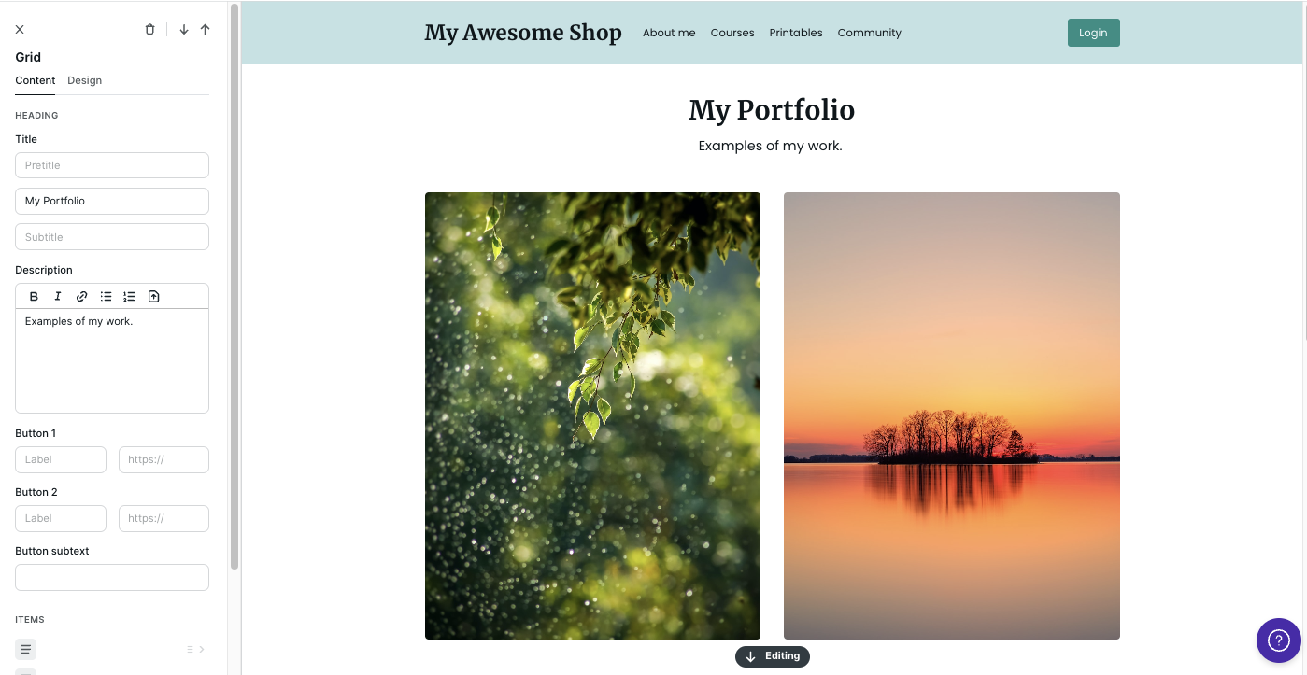The width and height of the screenshot is (1307, 675).
Task: Select the sunset island portfolio image
Action: [952, 415]
